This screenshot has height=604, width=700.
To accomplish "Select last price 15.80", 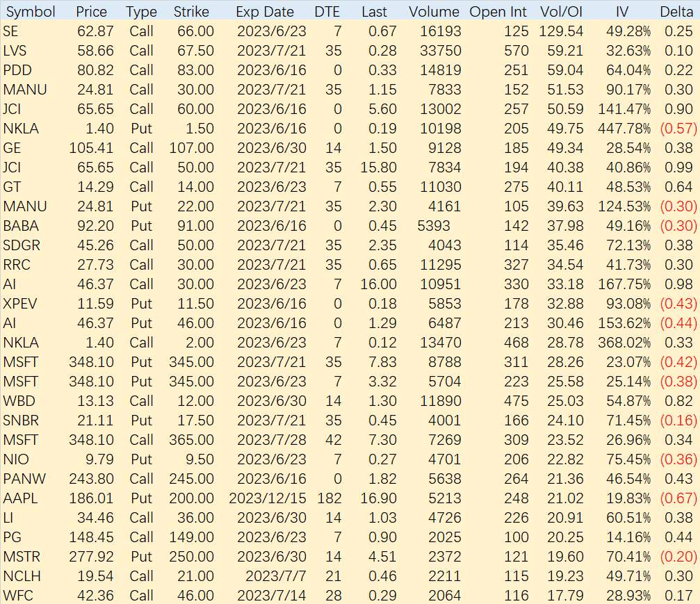I will 379,168.
